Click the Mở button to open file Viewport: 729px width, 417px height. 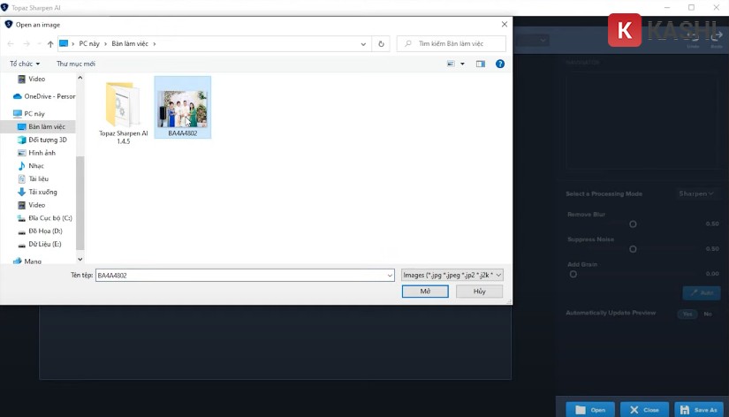click(425, 291)
